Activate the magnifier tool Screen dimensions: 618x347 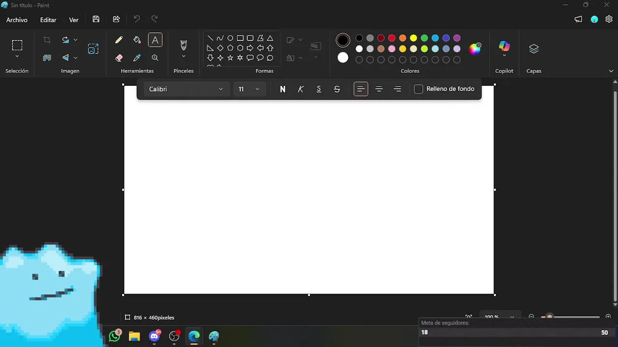coord(155,58)
